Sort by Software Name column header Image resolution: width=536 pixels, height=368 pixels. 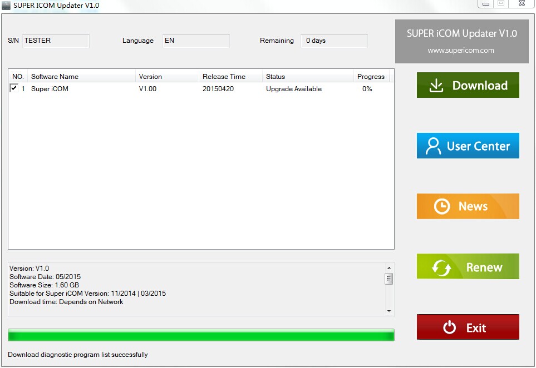[82, 77]
